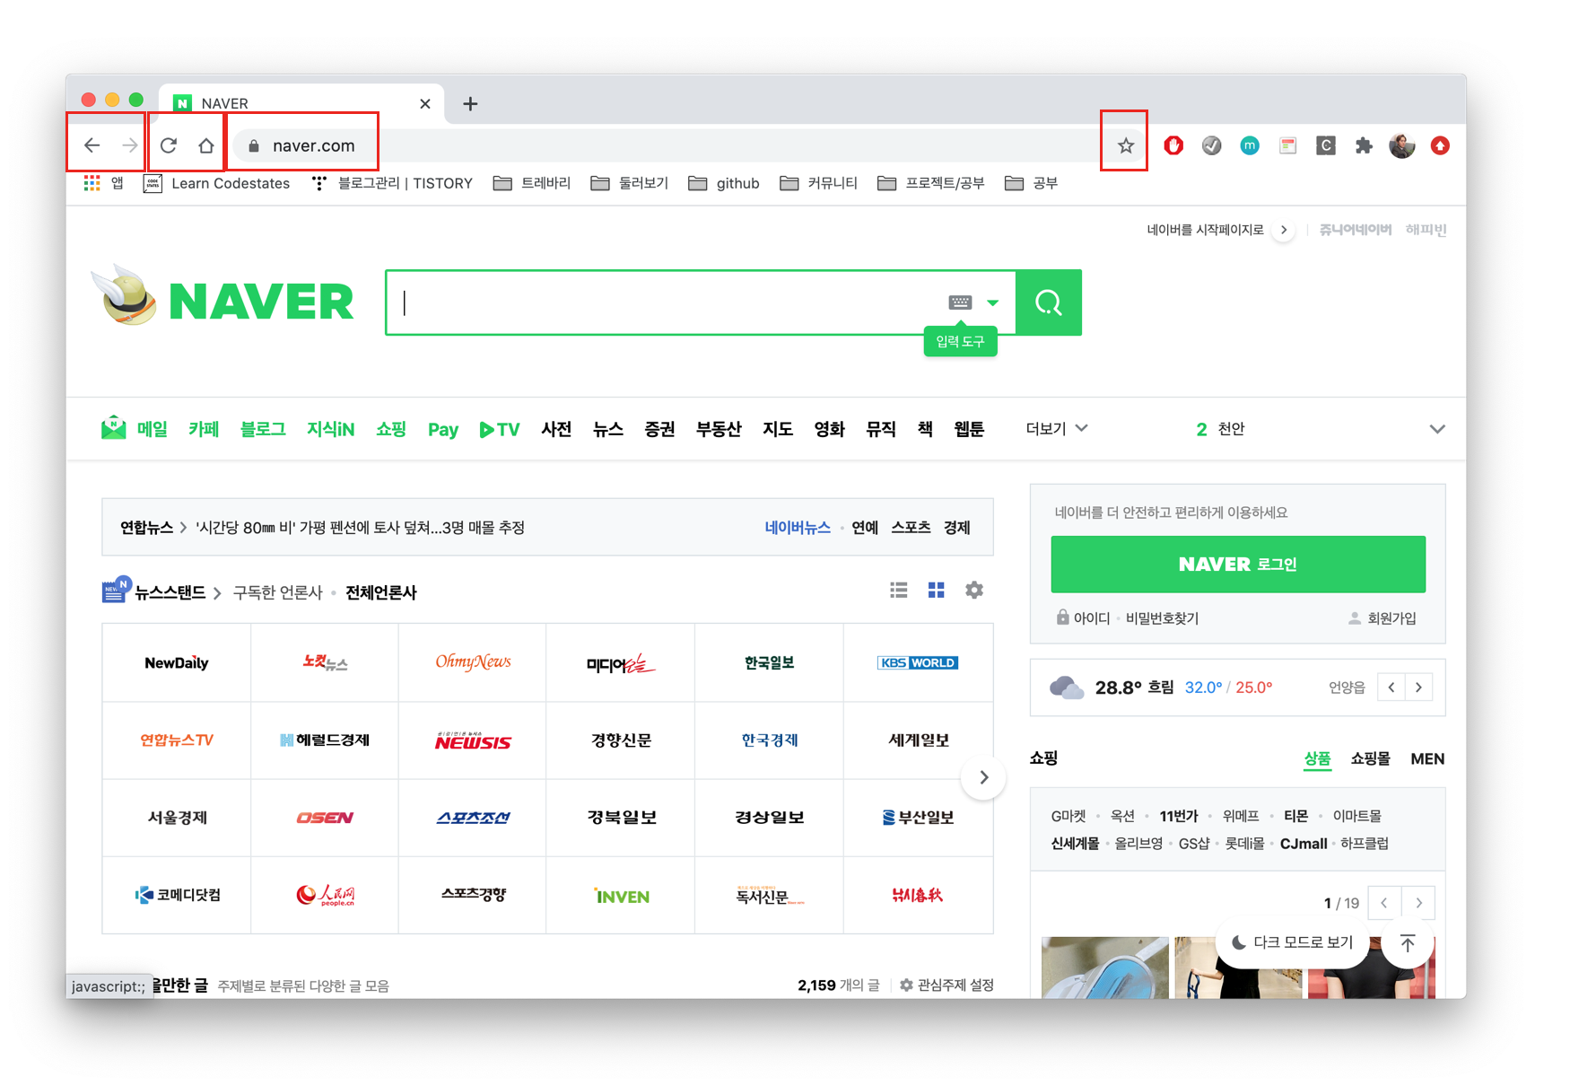Open the Pay service menu item
1570x1086 pixels.
click(x=442, y=429)
